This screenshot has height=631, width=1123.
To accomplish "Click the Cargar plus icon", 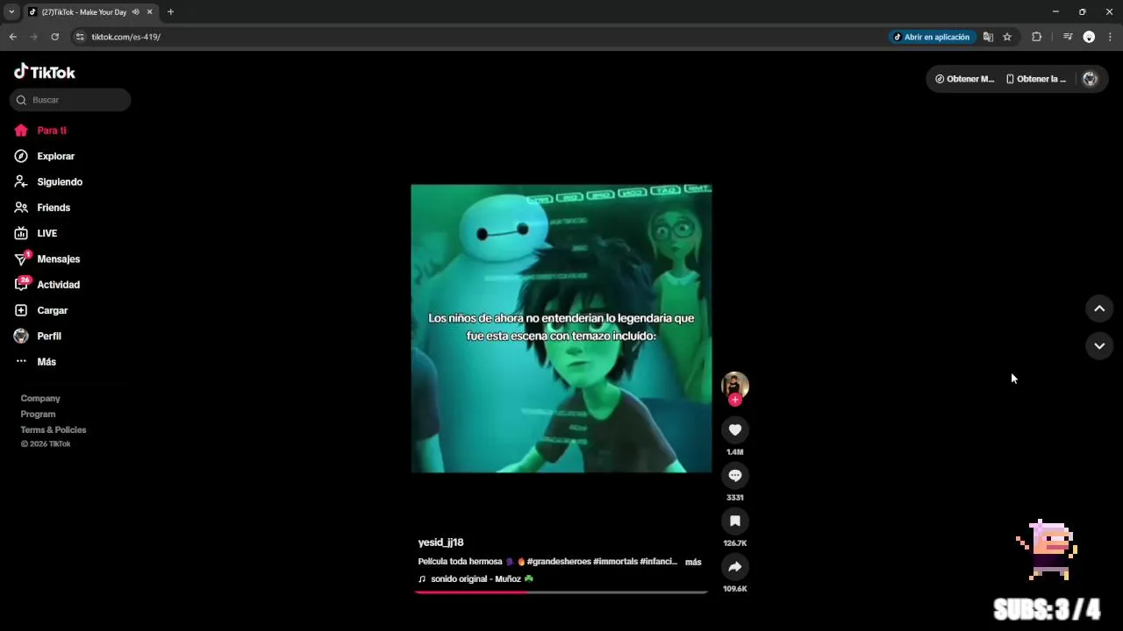I will [21, 310].
